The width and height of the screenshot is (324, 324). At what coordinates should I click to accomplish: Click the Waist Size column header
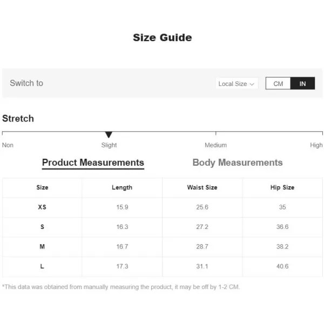pos(202,187)
